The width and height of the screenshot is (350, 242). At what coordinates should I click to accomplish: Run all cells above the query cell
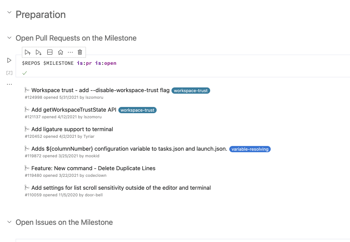[x=27, y=52]
